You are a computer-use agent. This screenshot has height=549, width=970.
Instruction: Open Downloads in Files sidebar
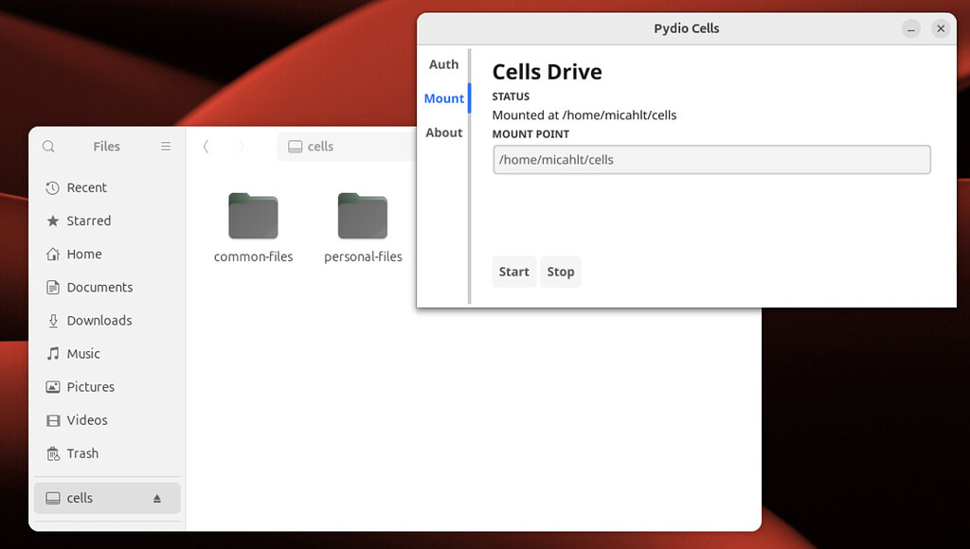point(107,321)
